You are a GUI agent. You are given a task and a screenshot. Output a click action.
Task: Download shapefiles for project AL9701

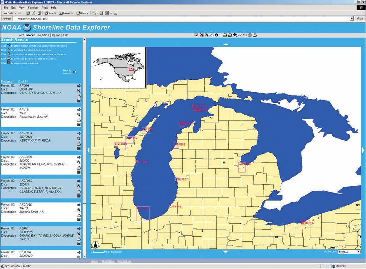pos(79,239)
